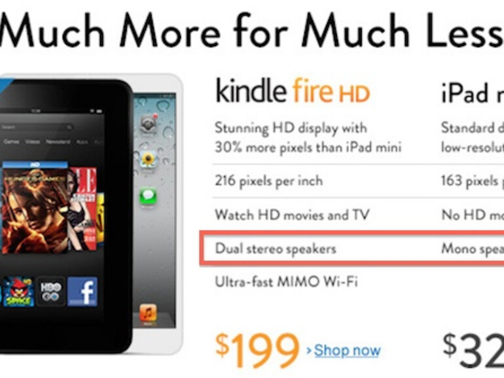Tap the green Messages icon on iPad
The width and height of the screenshot is (504, 378).
(148, 196)
